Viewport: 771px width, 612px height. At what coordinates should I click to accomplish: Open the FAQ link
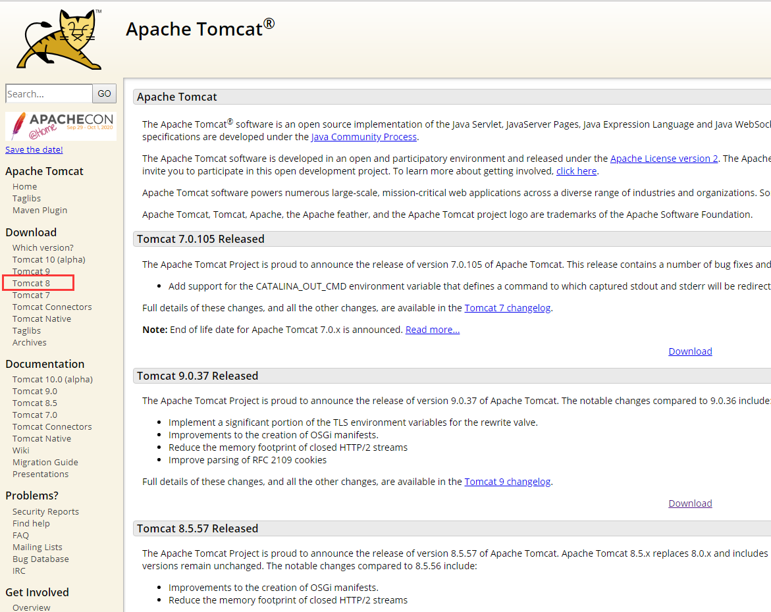pos(20,535)
